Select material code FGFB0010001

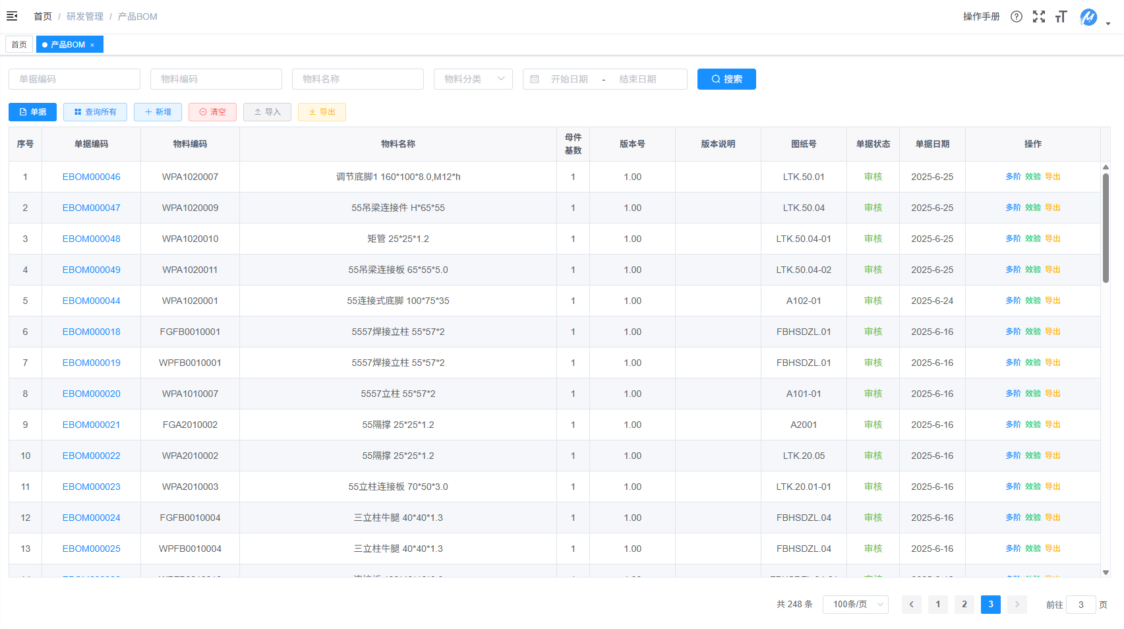pyautogui.click(x=190, y=332)
